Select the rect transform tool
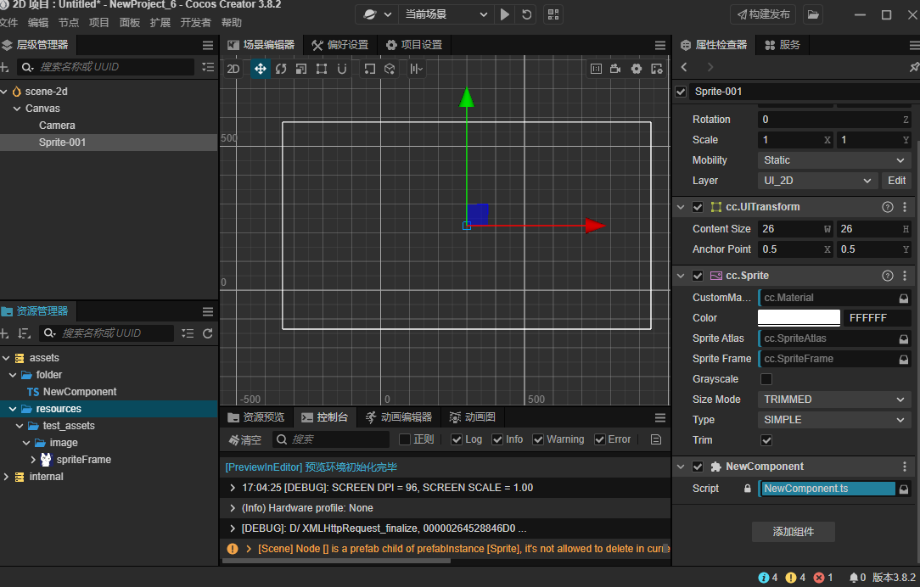The height and width of the screenshot is (587, 920). click(x=322, y=69)
